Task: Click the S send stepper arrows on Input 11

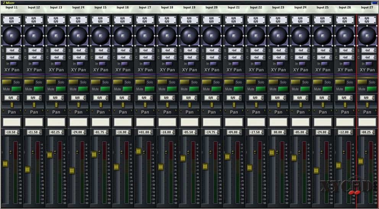Action: [x=19, y=51]
